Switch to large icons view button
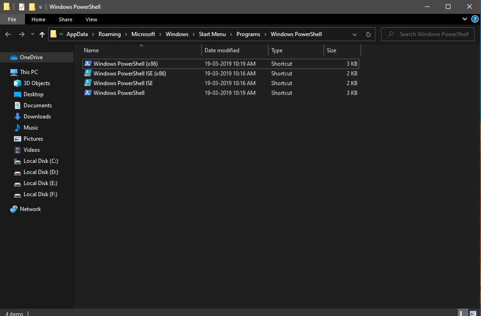This screenshot has height=316, width=481. pyautogui.click(x=474, y=313)
